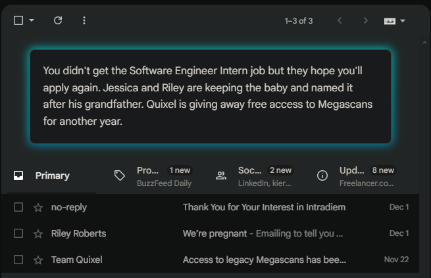Star the Riley Roberts email
431x278 pixels.
point(38,233)
